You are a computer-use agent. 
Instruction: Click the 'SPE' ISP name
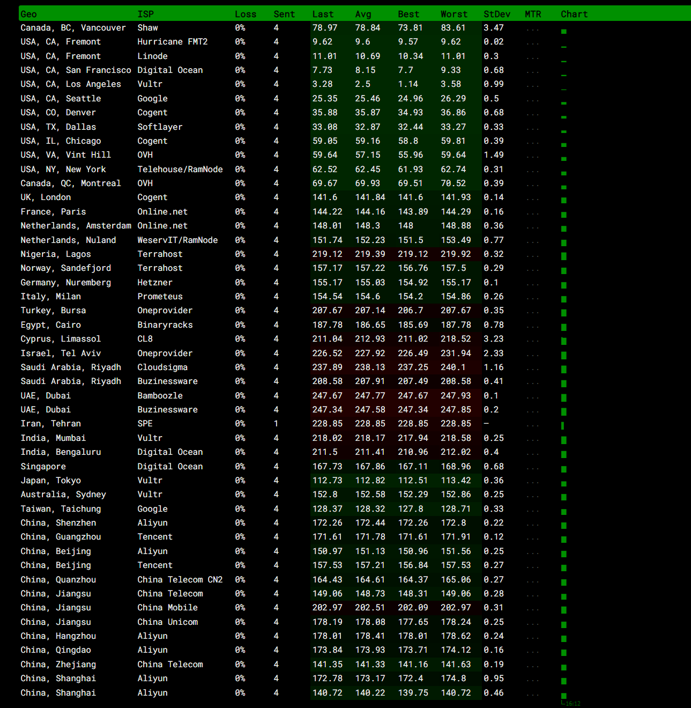point(145,424)
